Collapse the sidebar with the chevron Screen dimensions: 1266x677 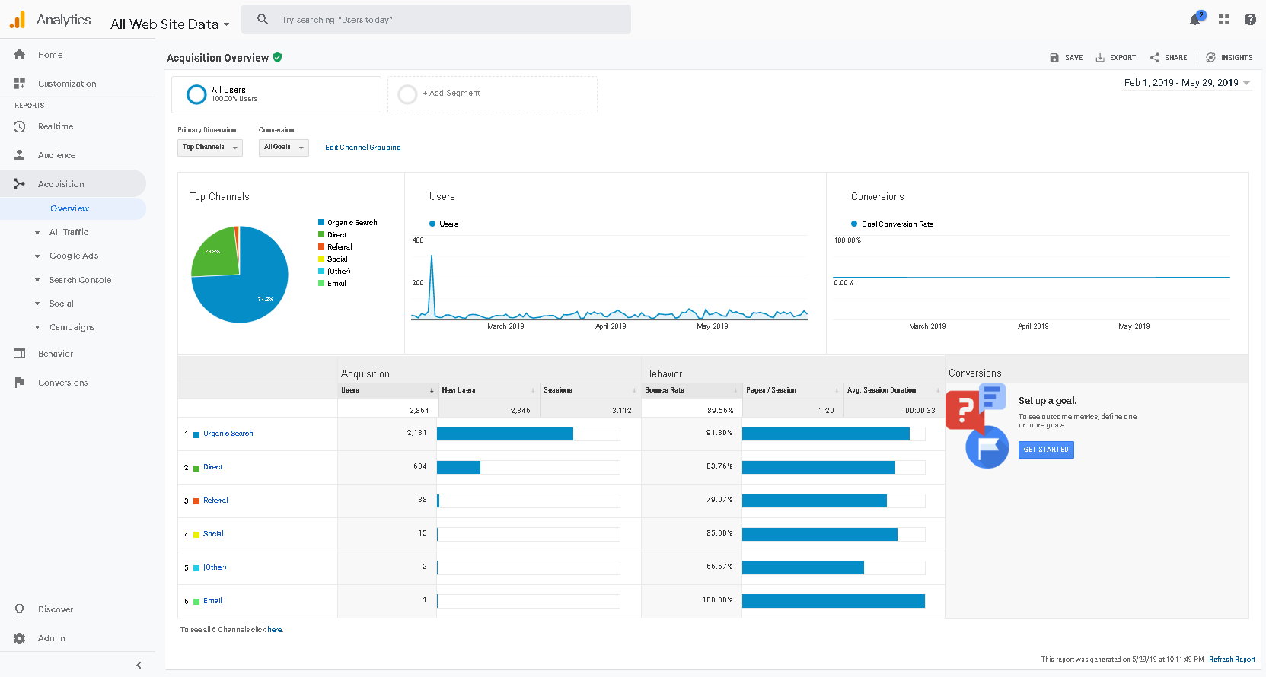pyautogui.click(x=139, y=665)
